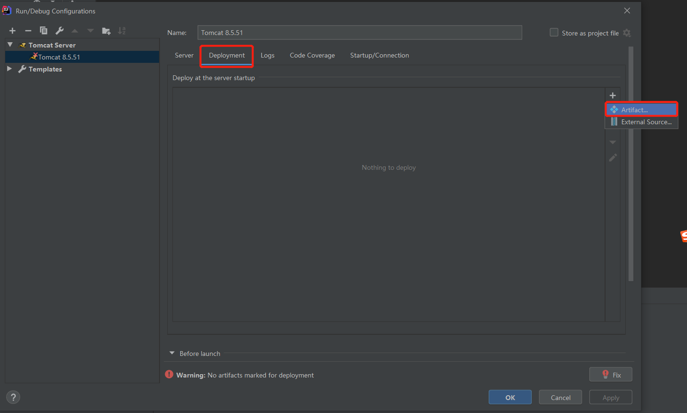Open edit templates wrench icon
The height and width of the screenshot is (413, 687).
(x=59, y=31)
